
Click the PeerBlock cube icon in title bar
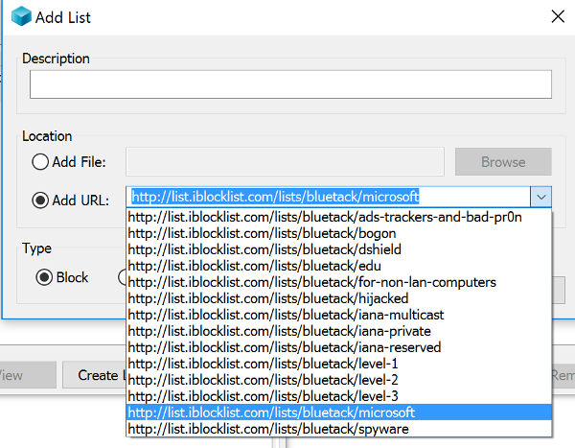[18, 17]
